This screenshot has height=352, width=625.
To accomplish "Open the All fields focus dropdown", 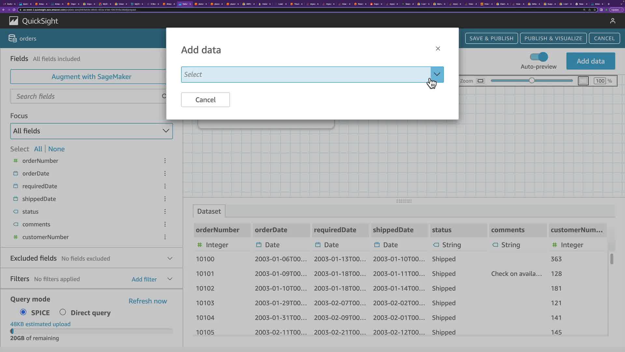I will click(91, 131).
